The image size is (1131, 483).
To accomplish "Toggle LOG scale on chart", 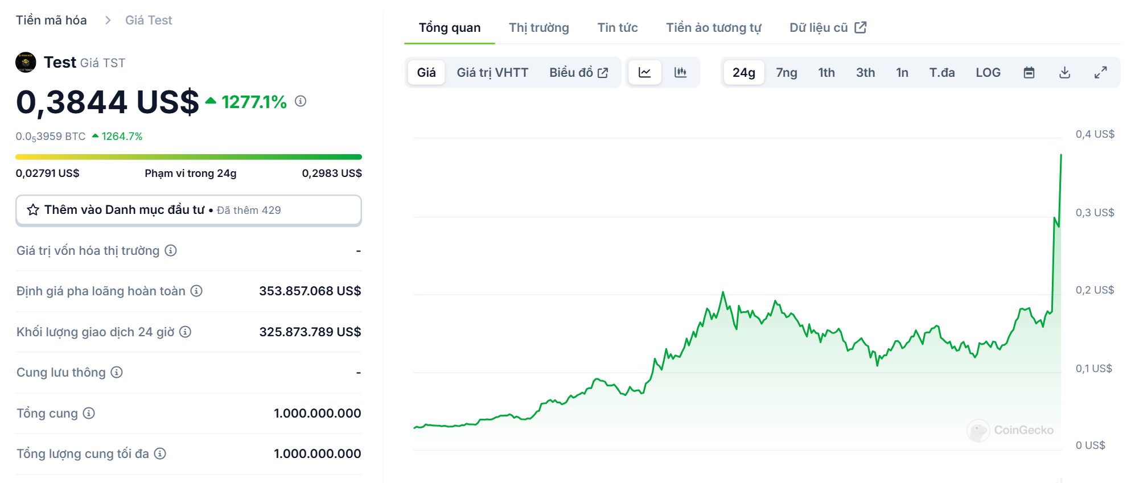I will (x=988, y=72).
